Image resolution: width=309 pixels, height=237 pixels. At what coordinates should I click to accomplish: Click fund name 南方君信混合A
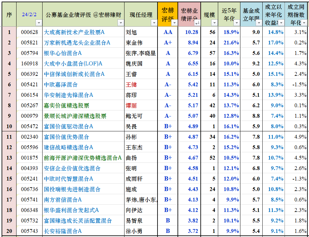(63, 200)
